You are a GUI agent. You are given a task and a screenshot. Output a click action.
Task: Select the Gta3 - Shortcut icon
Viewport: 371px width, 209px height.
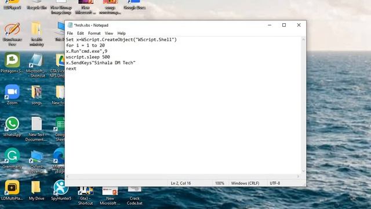pos(85,191)
